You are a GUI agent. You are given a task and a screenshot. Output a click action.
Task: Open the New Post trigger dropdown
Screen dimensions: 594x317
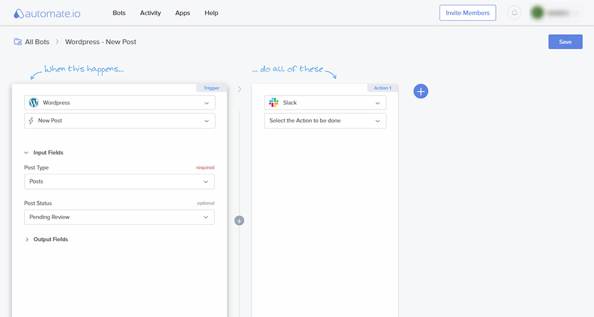coord(120,121)
